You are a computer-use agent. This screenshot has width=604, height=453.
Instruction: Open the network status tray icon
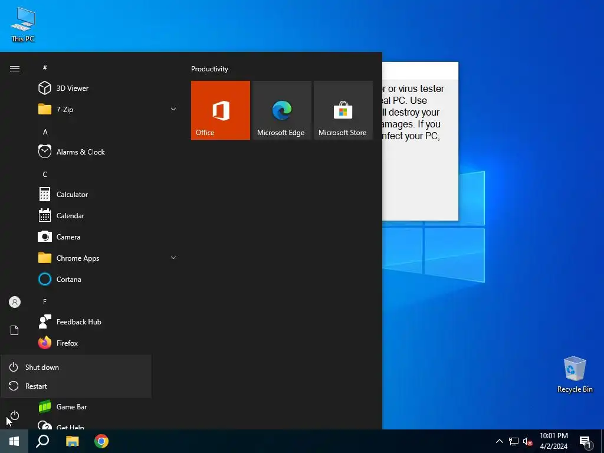point(514,441)
